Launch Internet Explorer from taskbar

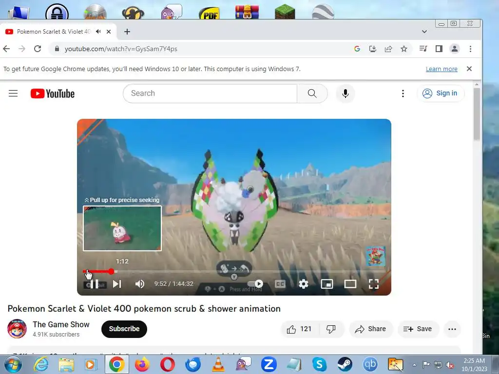point(41,364)
